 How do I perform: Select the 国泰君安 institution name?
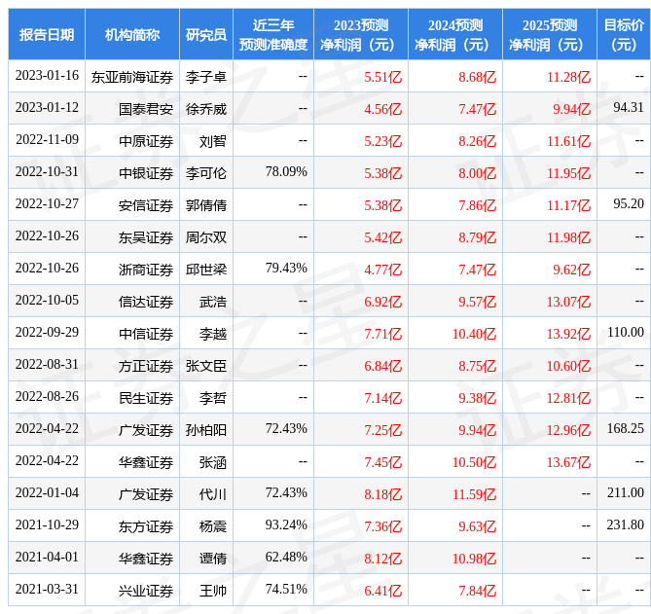tap(146, 109)
